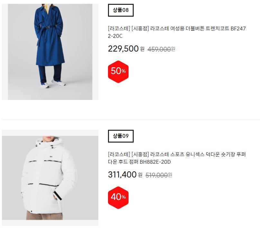Click the 50% discount hexagon badge

118,71
